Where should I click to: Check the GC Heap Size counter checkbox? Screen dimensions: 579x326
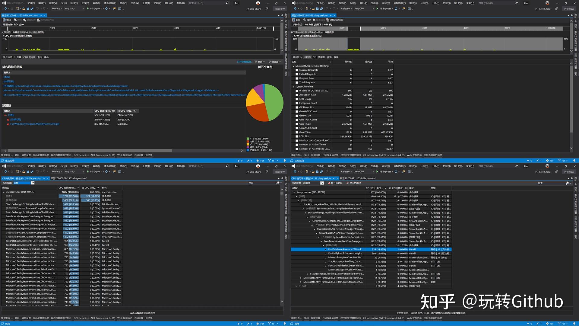296,107
